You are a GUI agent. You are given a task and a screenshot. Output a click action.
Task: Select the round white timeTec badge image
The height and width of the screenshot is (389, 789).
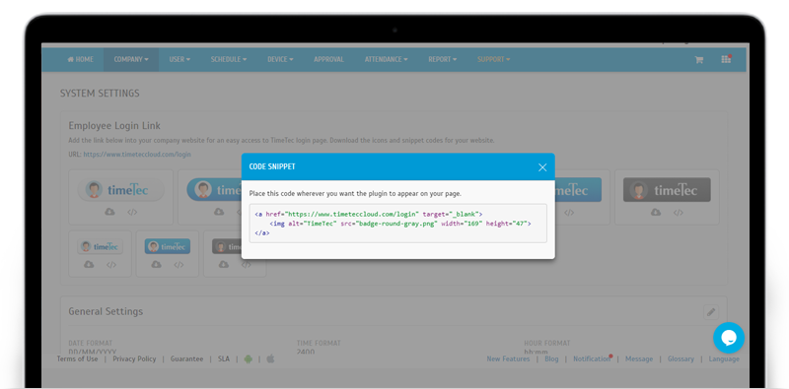pyautogui.click(x=120, y=190)
